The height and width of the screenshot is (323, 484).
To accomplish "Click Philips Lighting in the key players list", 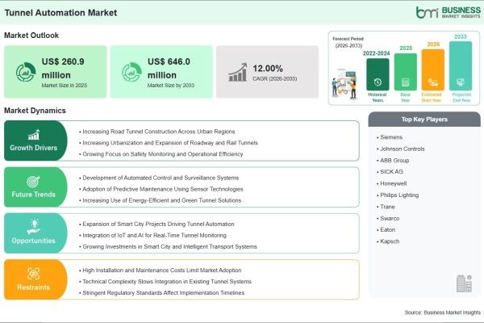I will pyautogui.click(x=398, y=195).
